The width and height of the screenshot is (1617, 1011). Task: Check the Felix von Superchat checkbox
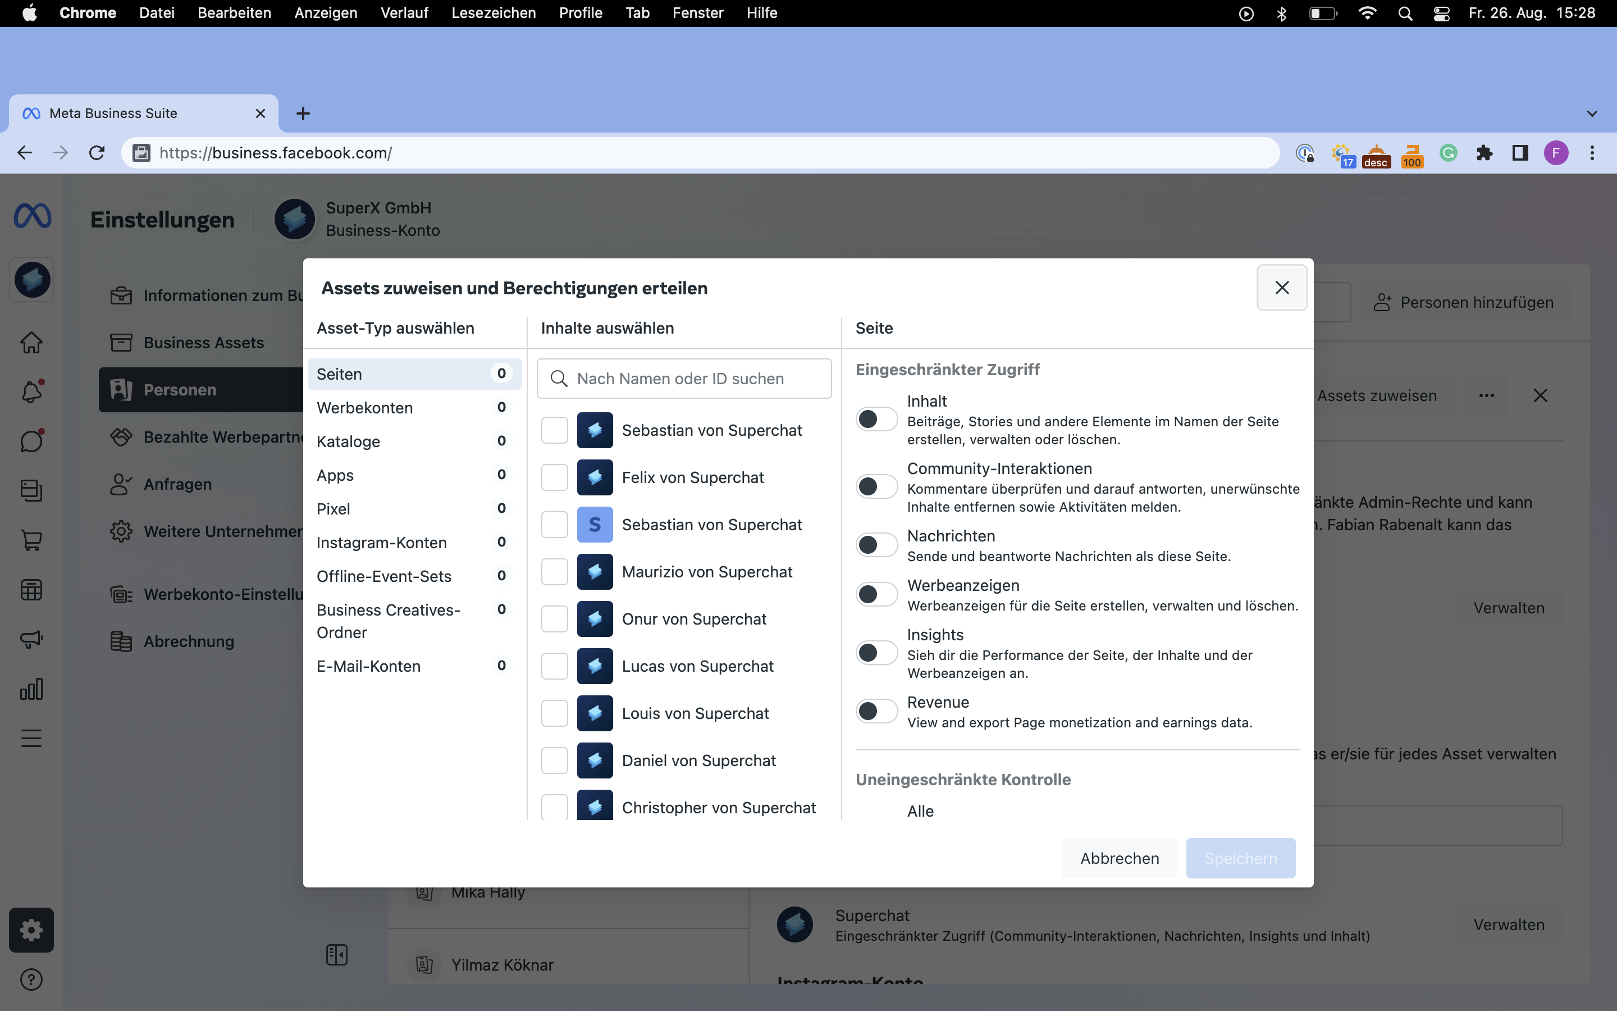point(554,477)
